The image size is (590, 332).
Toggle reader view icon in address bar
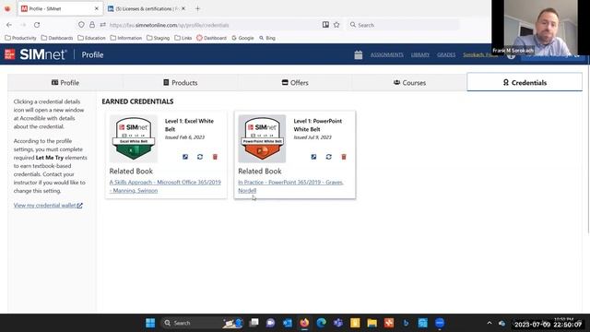325,25
